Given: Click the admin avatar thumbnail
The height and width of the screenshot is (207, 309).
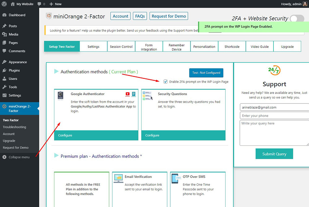Looking at the screenshot, I should [305, 4].
